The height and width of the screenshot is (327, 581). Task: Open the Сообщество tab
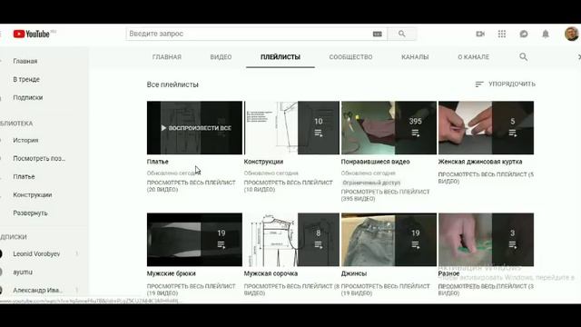pyautogui.click(x=350, y=57)
